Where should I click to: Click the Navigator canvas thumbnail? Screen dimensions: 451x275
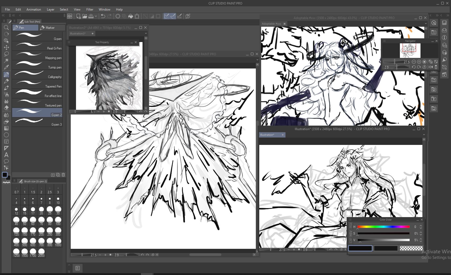coord(410,51)
